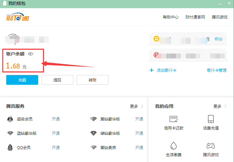The image size is (234, 162).
Task: Open 信用卡还款 credit card app icon
Action: coord(173,119)
